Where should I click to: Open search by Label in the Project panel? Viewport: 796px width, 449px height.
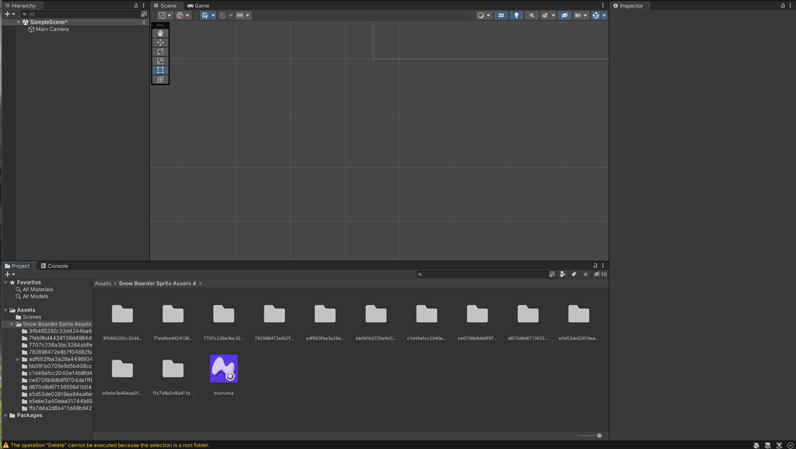(574, 274)
